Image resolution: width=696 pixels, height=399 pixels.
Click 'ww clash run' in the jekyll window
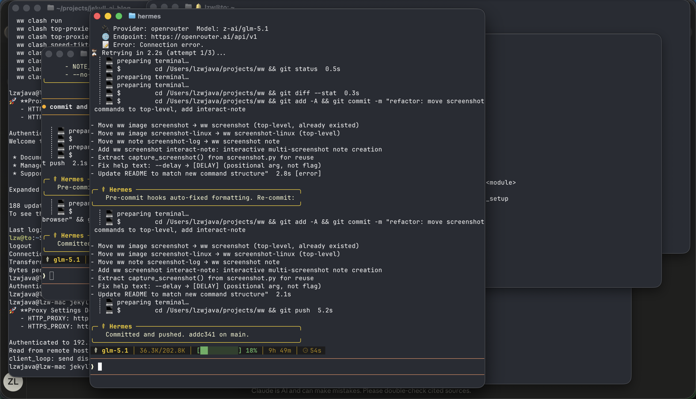[x=39, y=20]
